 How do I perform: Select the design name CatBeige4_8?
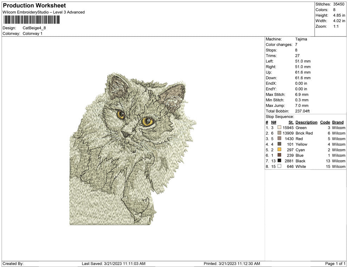click(x=35, y=28)
